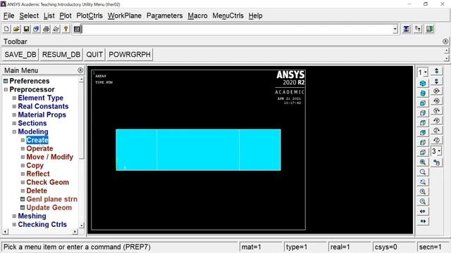Click the POWRGRPH button
This screenshot has height=253, width=451.
130,55
